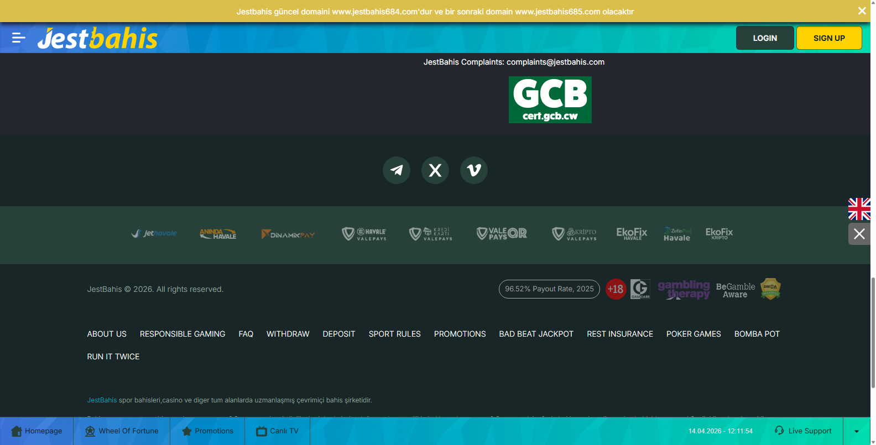Viewport: 876px width, 445px height.
Task: Click the EkoFix Havale payment logo
Action: (x=632, y=234)
